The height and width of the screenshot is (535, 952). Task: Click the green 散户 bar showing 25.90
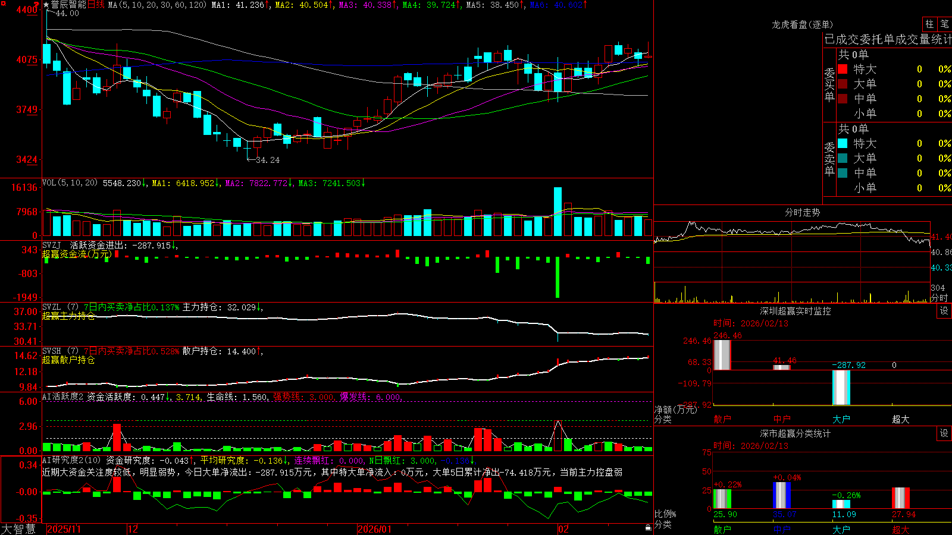(x=722, y=499)
